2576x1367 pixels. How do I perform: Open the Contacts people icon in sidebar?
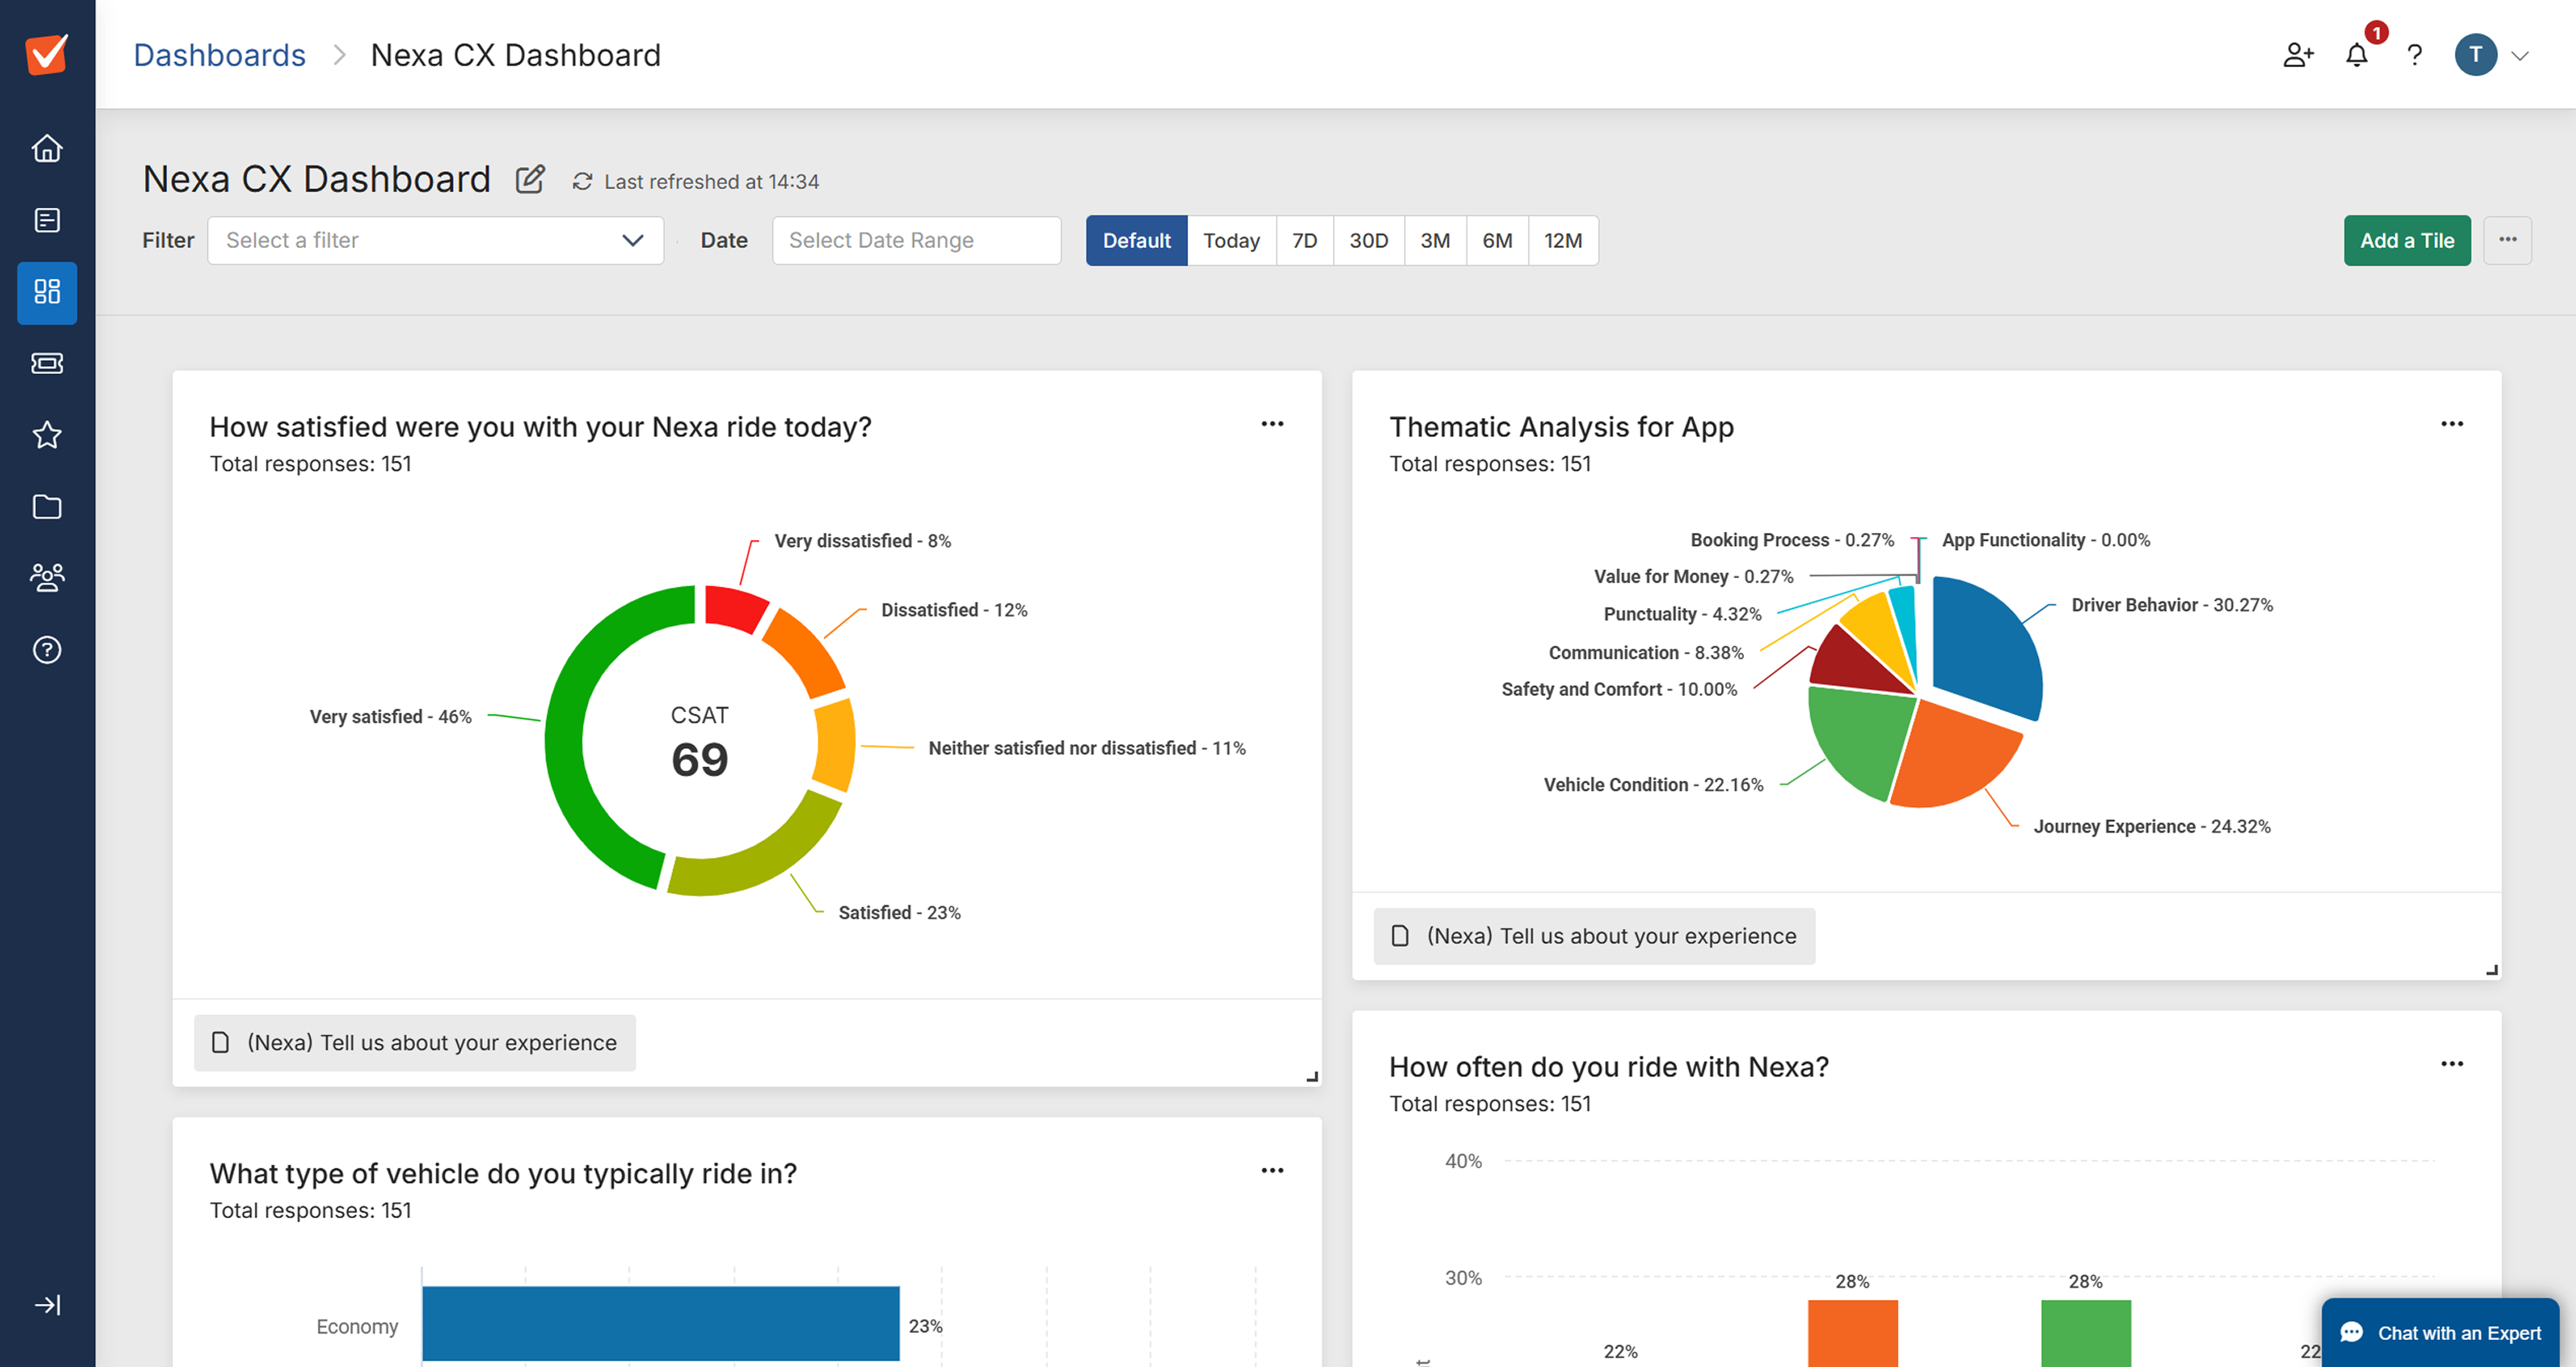point(47,578)
